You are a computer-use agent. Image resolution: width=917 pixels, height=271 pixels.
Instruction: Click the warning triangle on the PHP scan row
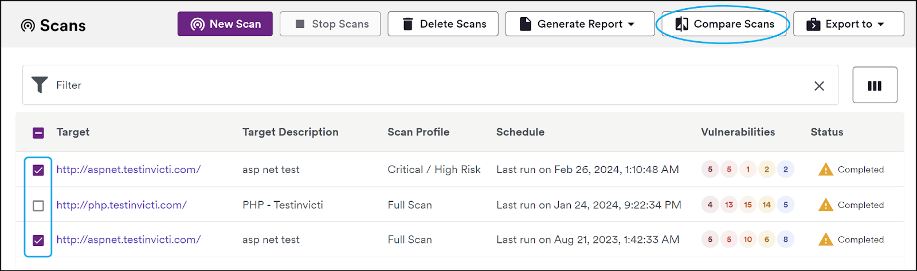coord(825,205)
